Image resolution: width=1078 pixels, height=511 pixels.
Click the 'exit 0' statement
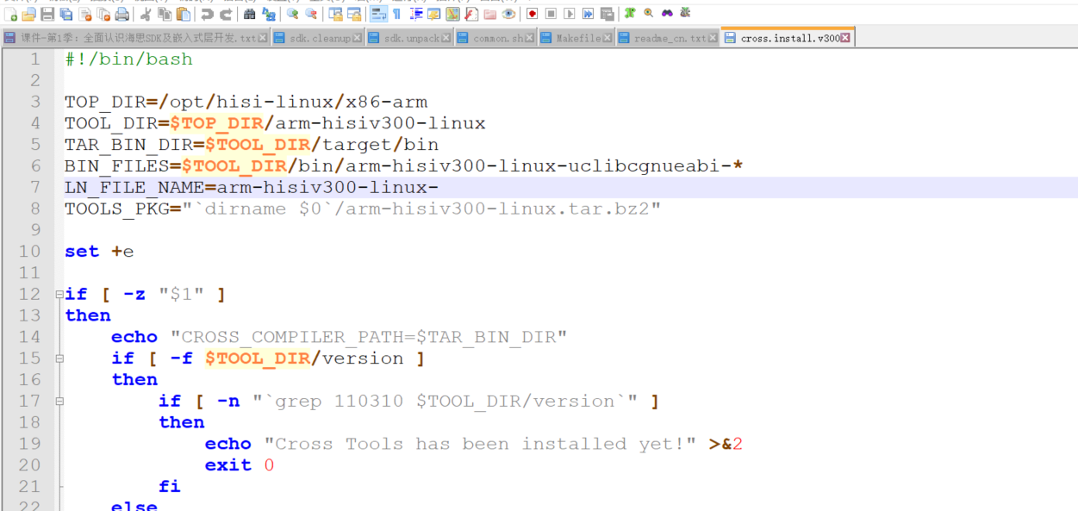coord(240,465)
